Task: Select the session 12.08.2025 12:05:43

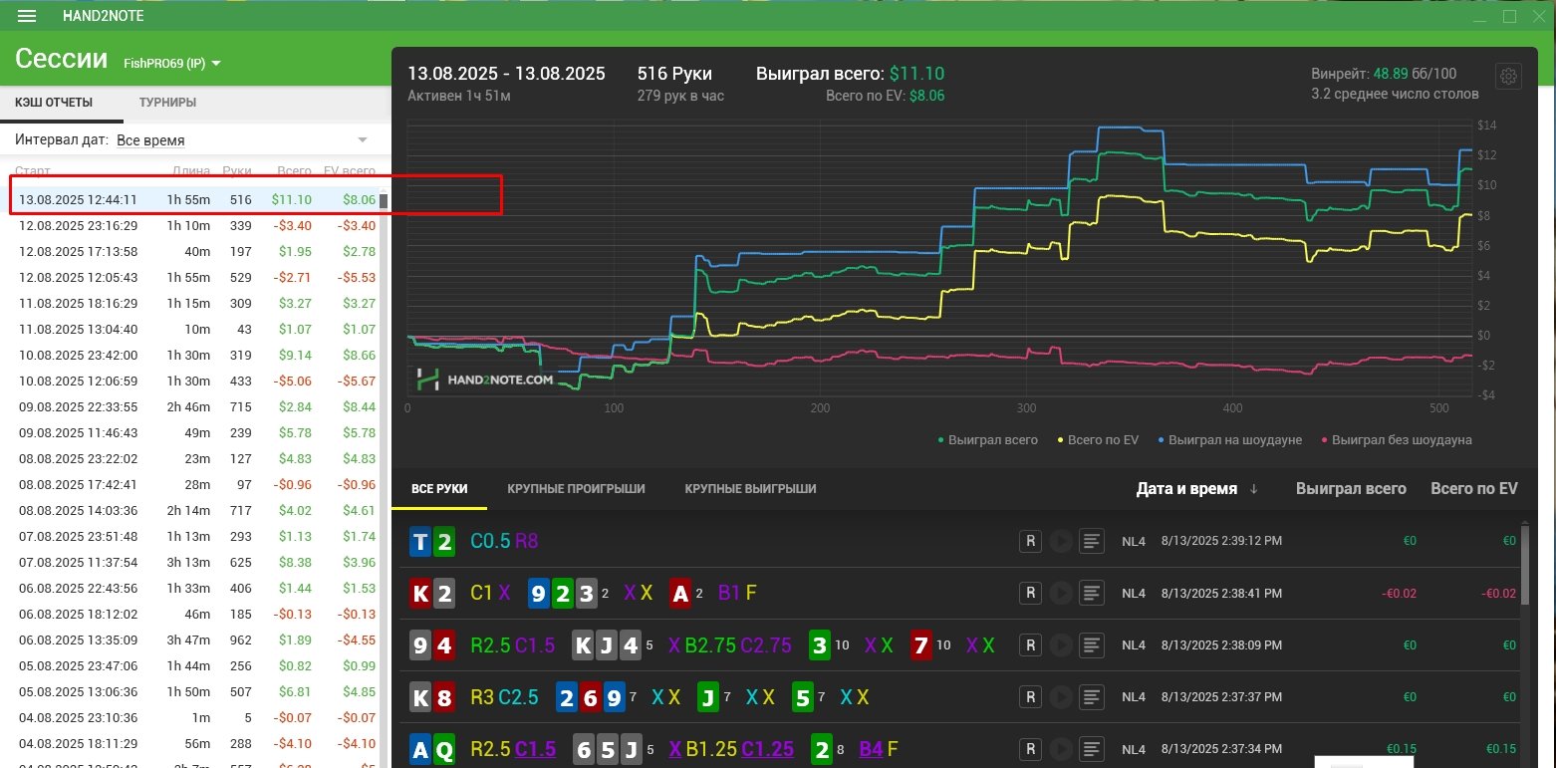Action: click(x=195, y=277)
